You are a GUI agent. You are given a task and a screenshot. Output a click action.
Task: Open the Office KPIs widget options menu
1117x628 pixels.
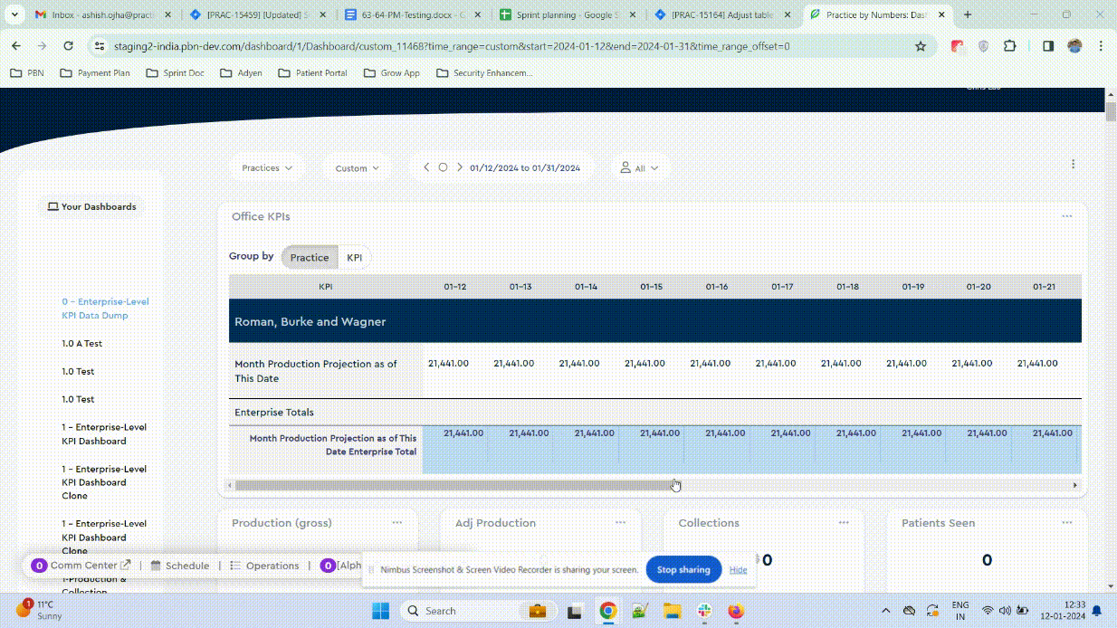(x=1066, y=216)
